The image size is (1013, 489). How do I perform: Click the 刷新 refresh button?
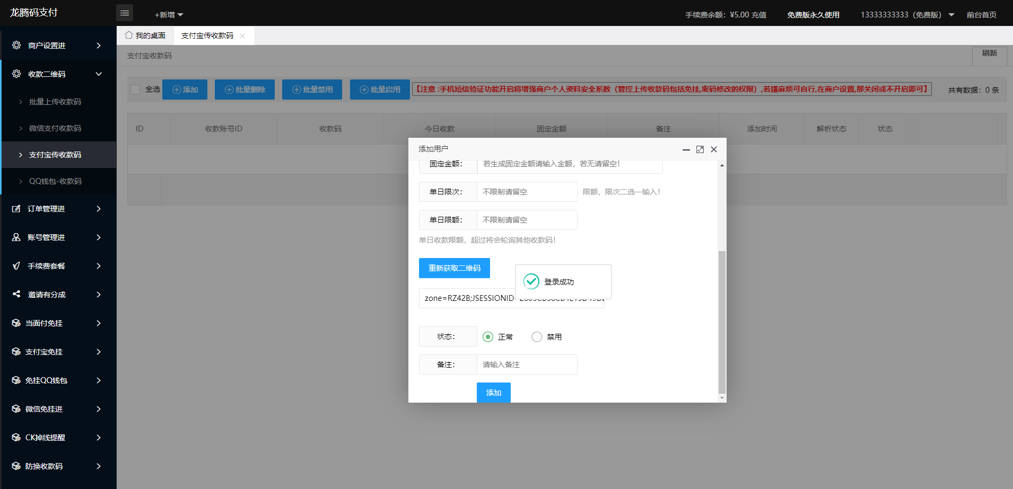click(989, 55)
